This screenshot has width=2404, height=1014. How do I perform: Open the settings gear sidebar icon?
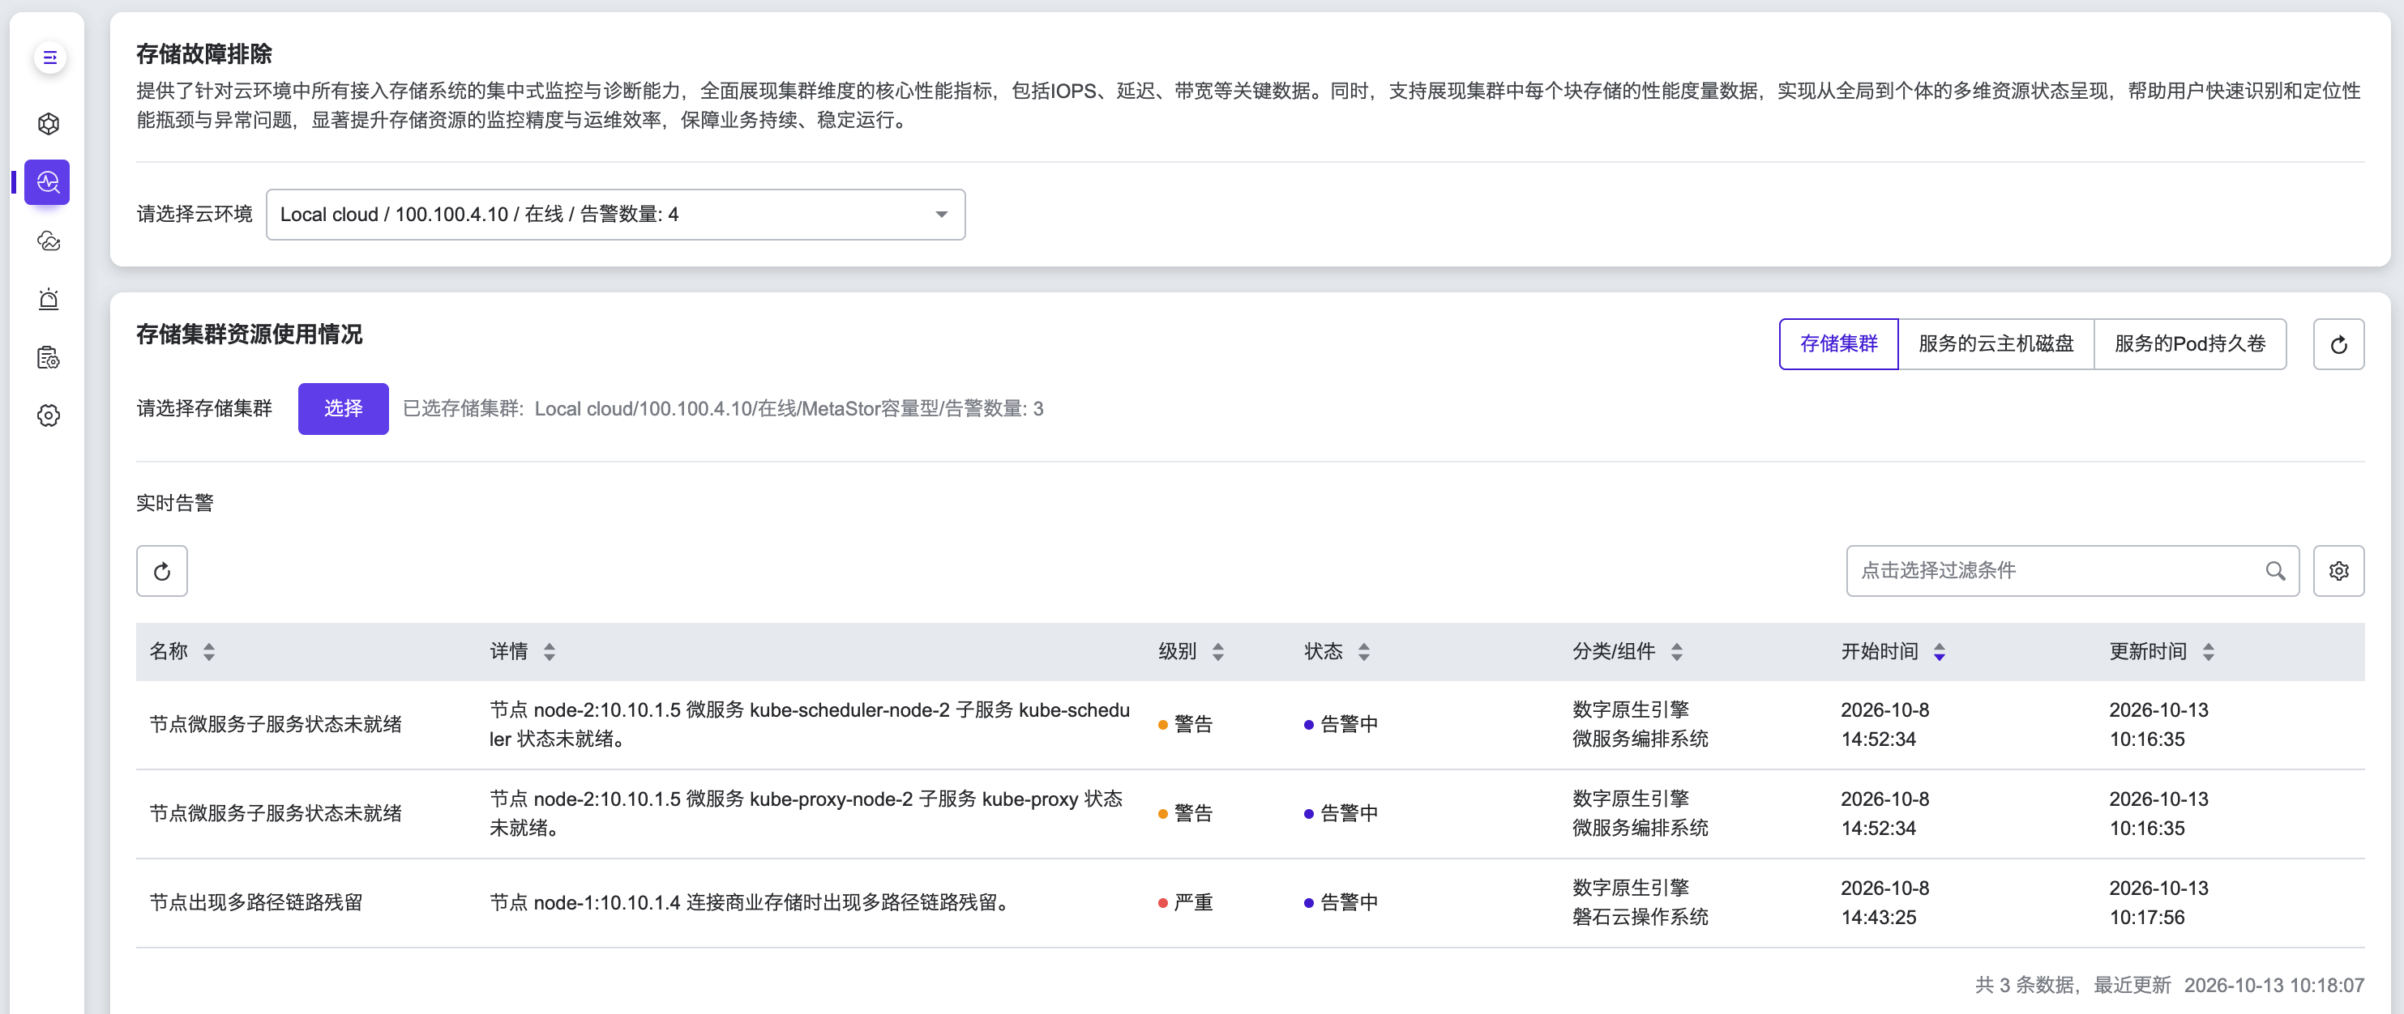click(x=49, y=415)
